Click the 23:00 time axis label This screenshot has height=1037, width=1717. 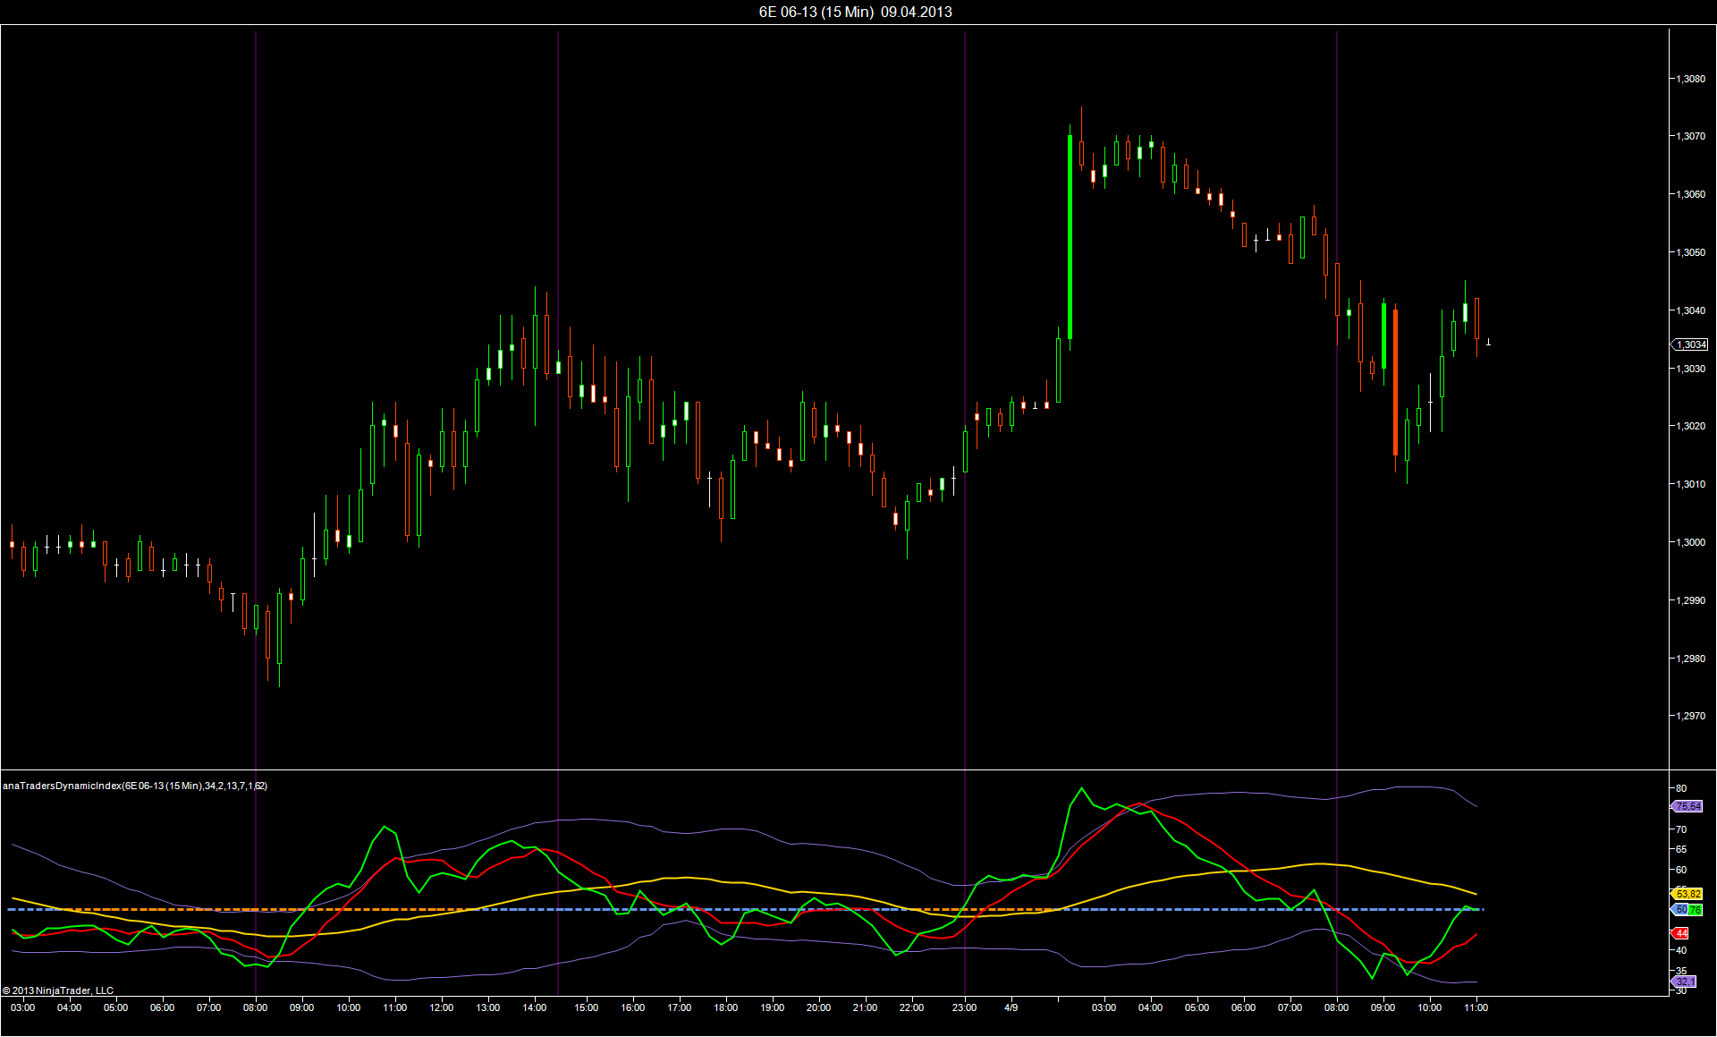(964, 1007)
